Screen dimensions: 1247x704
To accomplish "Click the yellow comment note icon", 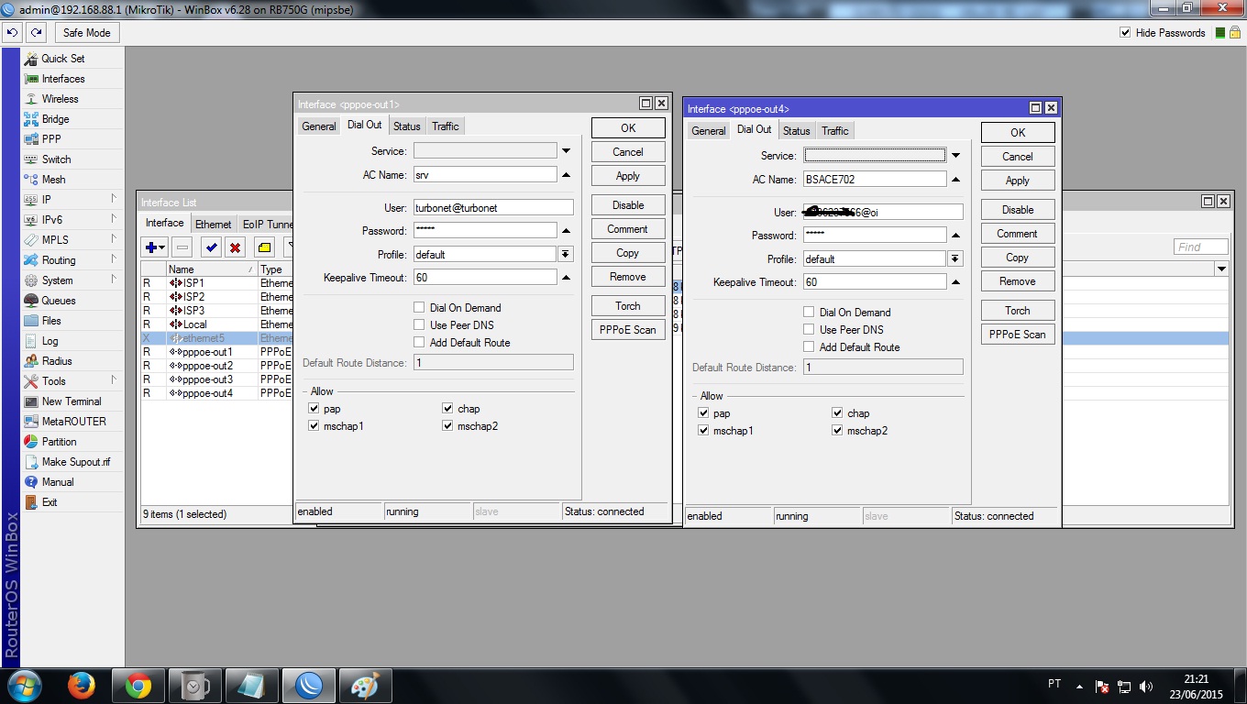I will pos(264,247).
